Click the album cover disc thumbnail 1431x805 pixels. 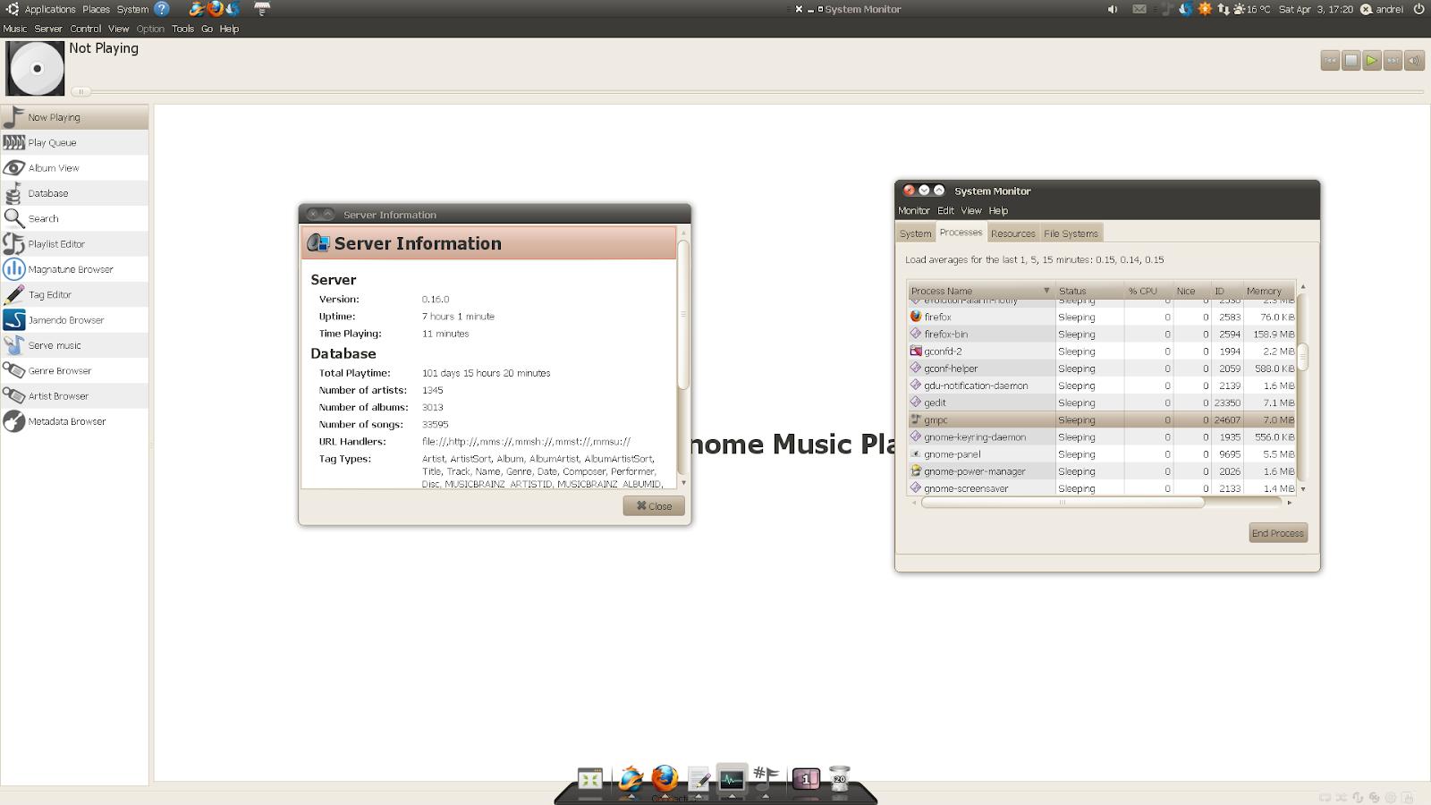click(x=36, y=68)
